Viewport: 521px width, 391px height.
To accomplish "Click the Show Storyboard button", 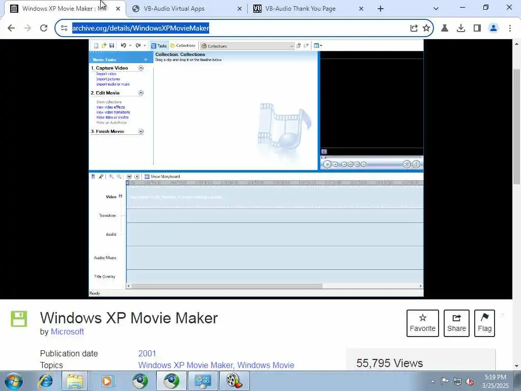I will tap(162, 177).
